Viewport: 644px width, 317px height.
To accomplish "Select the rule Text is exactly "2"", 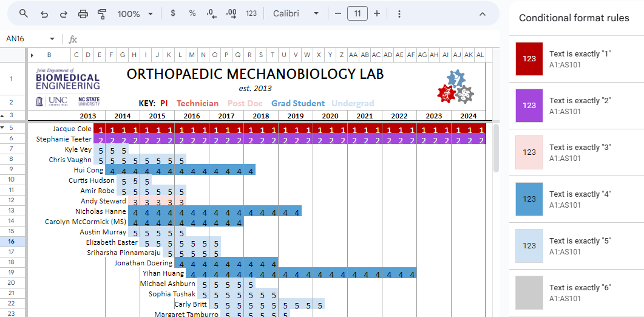I will tap(577, 106).
